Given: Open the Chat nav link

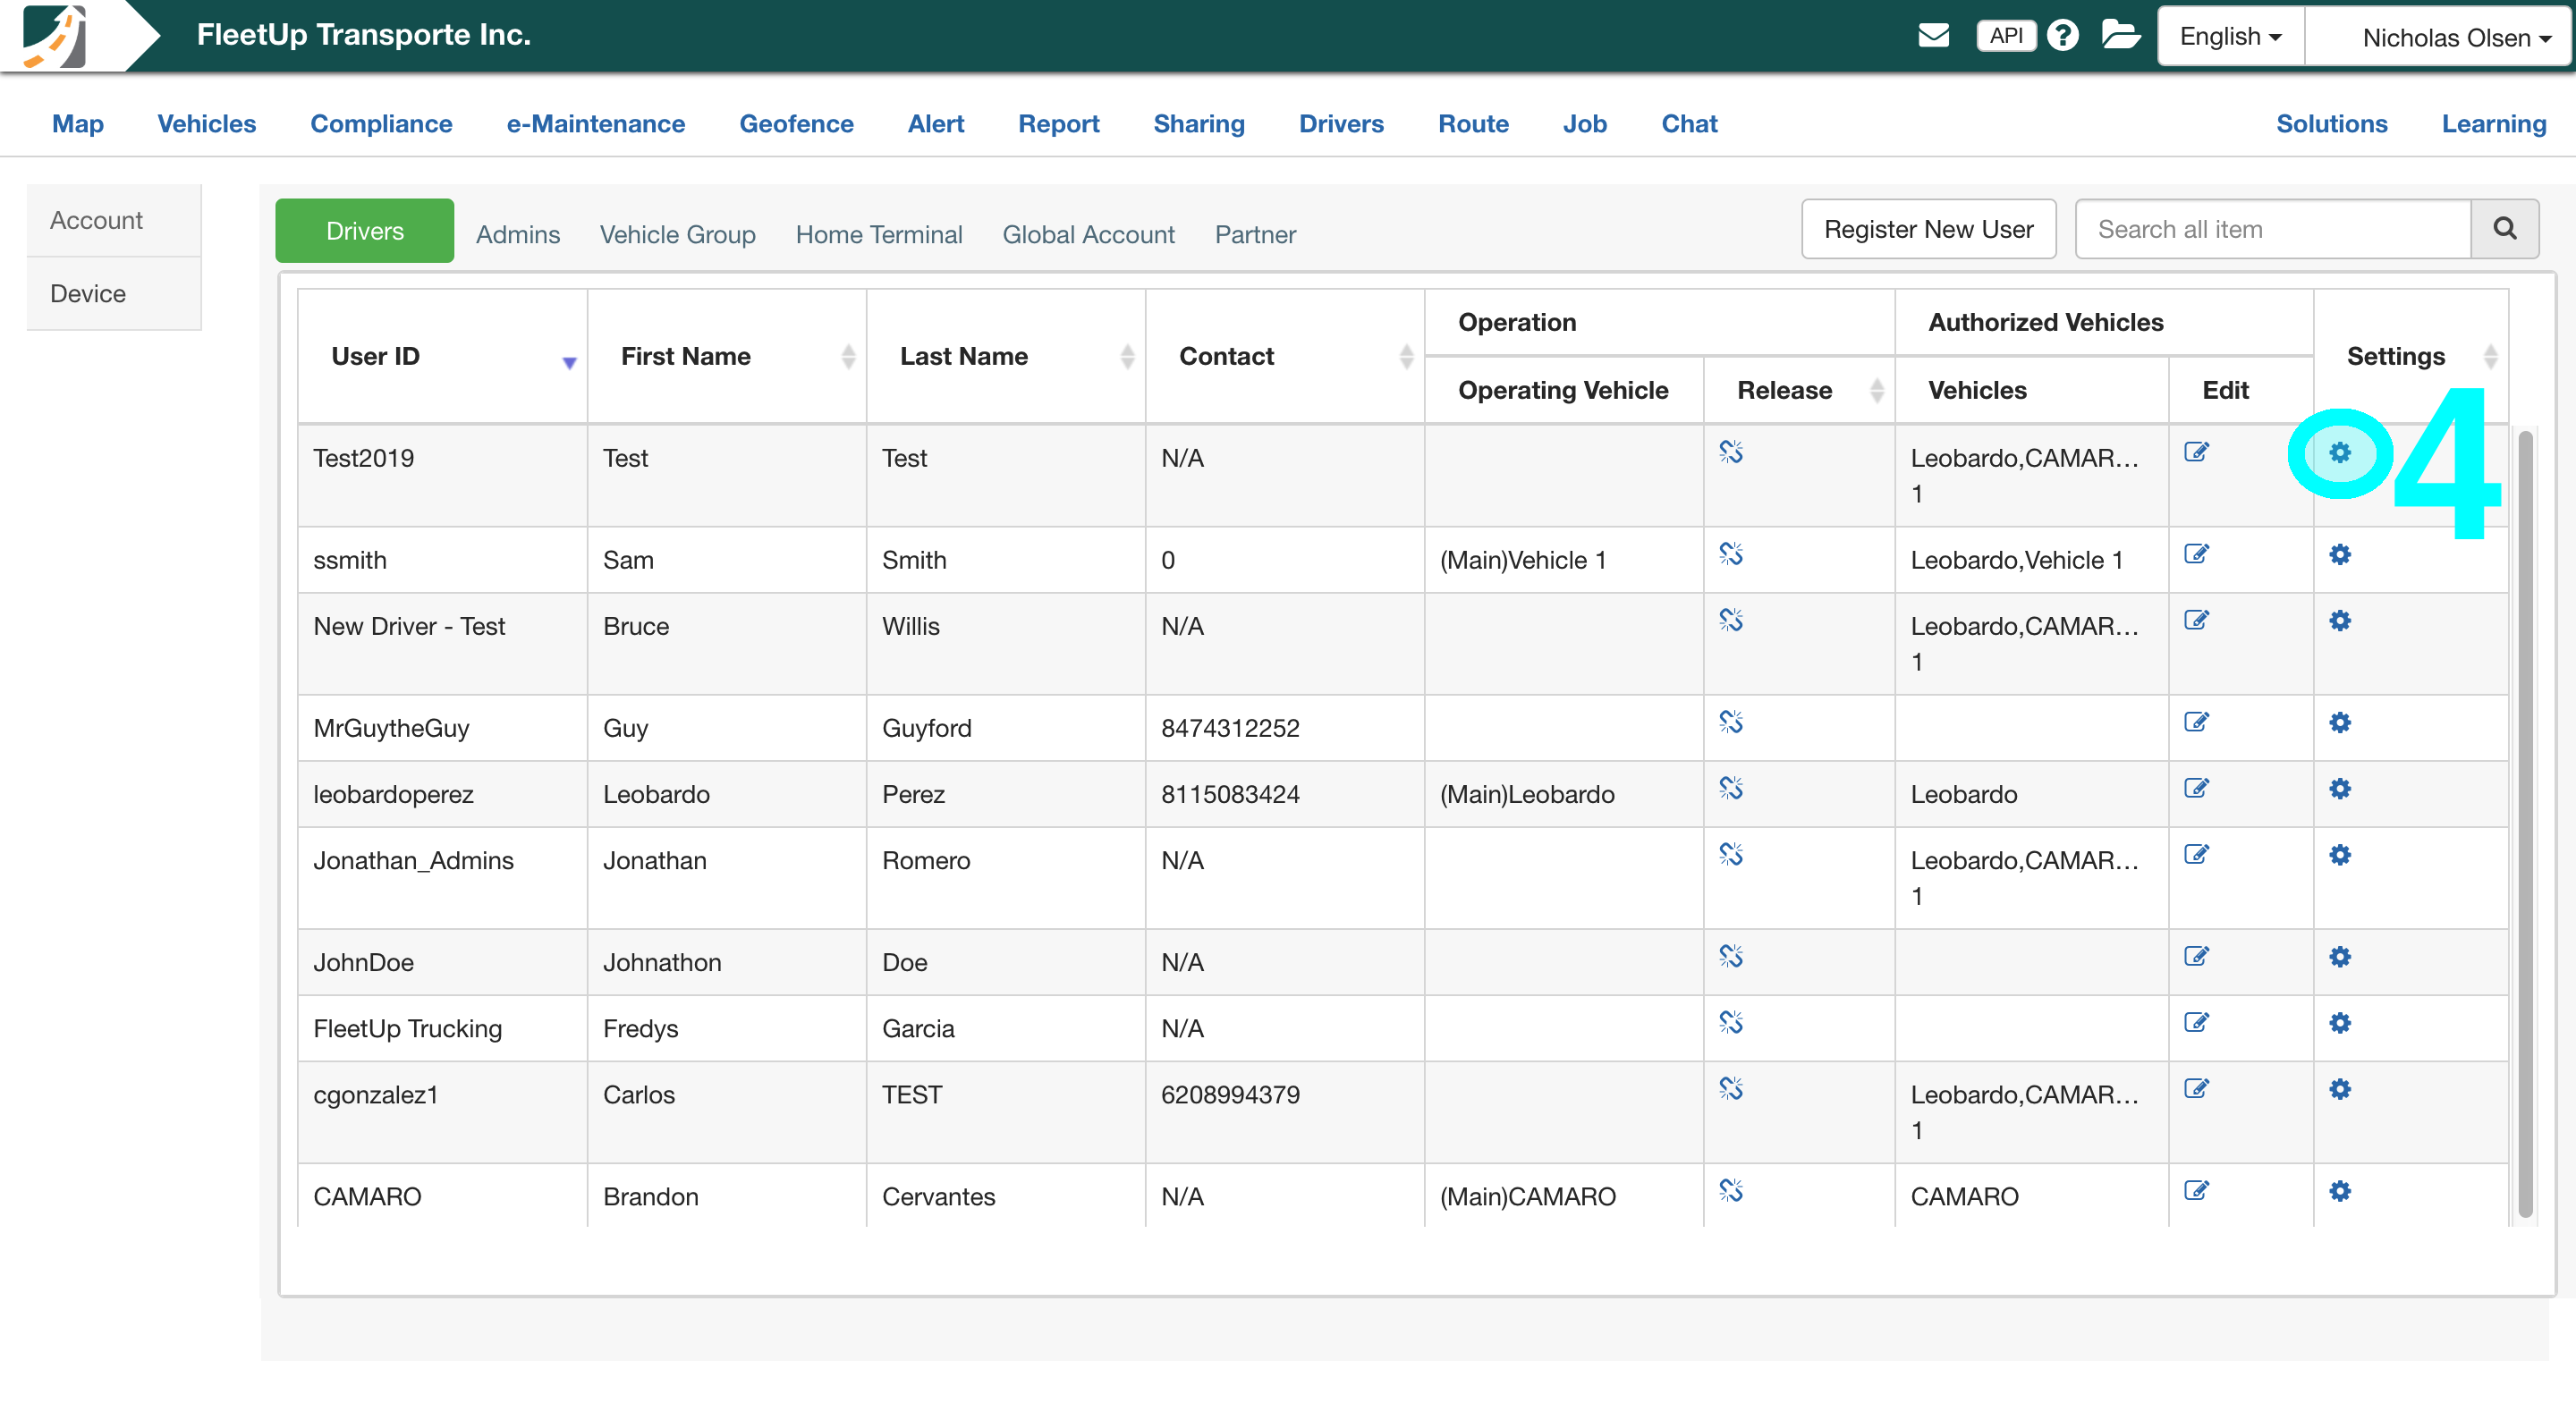Looking at the screenshot, I should [1689, 124].
